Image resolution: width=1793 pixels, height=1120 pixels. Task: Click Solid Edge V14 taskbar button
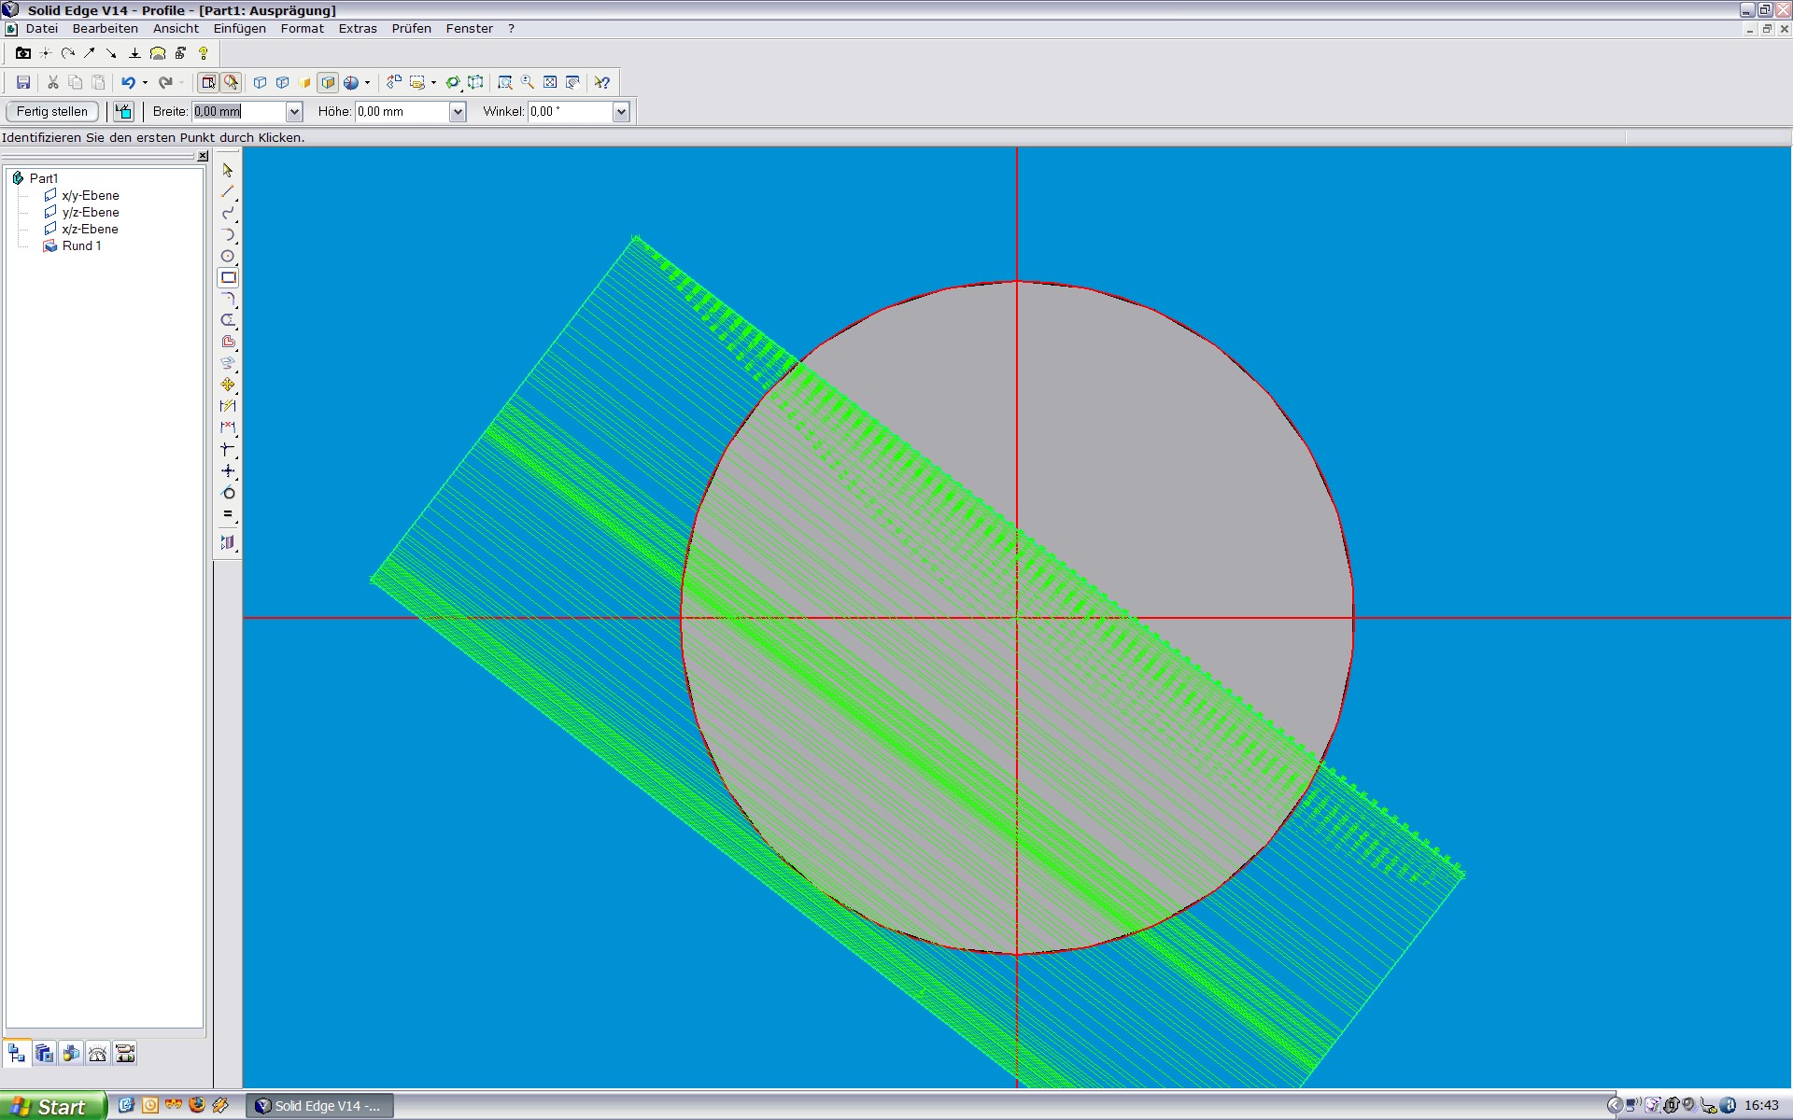tap(319, 1106)
